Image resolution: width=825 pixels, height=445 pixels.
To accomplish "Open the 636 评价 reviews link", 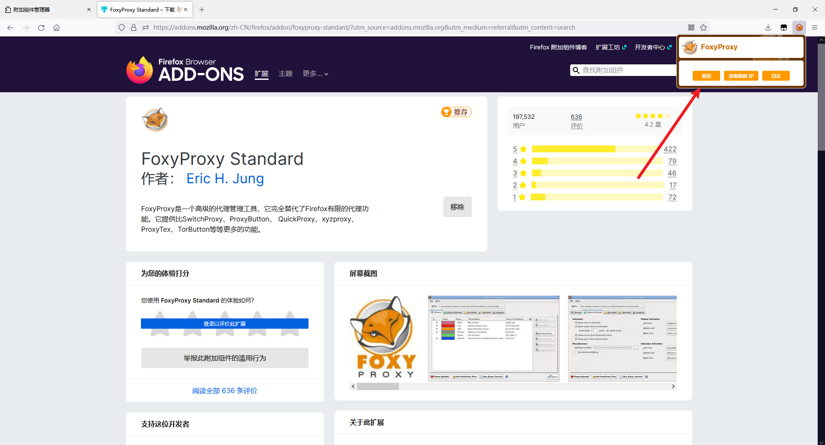I will [577, 121].
